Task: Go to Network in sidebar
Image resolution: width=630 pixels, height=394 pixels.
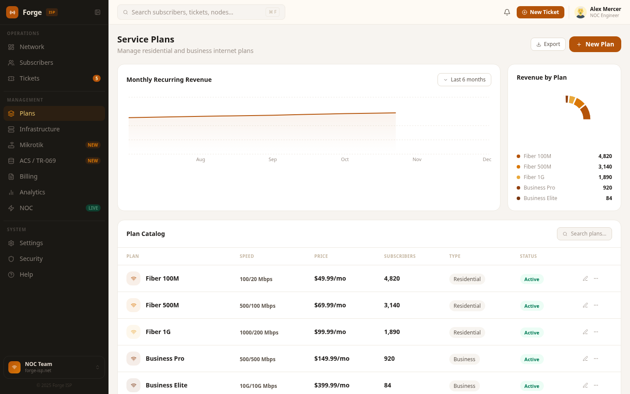Action: point(54,47)
